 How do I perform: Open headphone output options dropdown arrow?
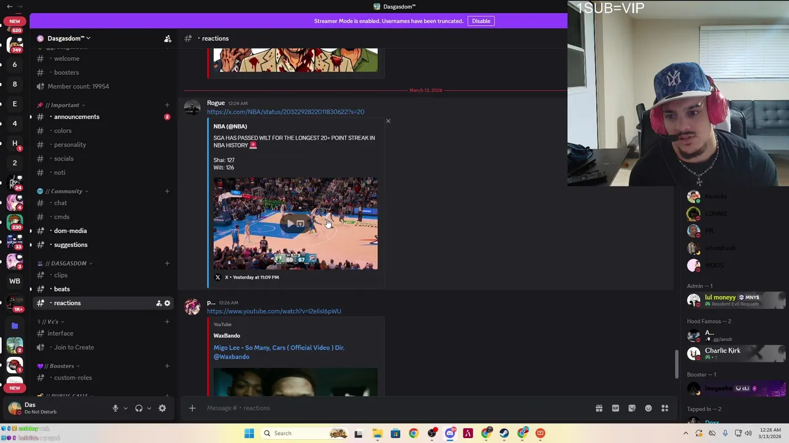click(x=149, y=408)
